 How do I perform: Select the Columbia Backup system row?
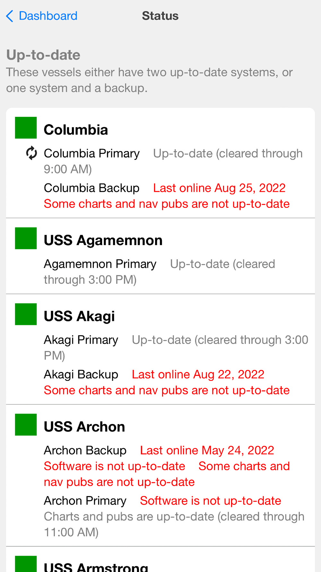point(91,188)
